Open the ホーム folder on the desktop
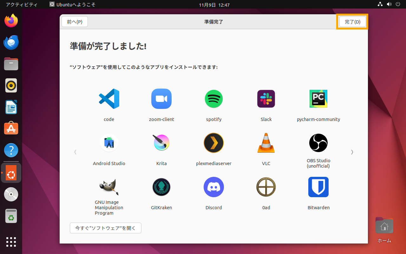The height and width of the screenshot is (254, 406). 384,229
